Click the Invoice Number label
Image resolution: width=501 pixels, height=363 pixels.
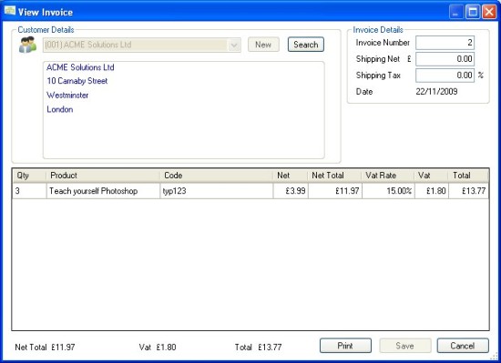coord(383,43)
